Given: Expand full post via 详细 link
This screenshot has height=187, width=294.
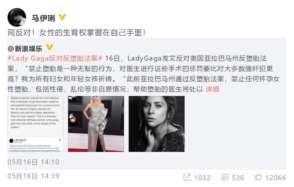Looking at the screenshot, I should [212, 89].
